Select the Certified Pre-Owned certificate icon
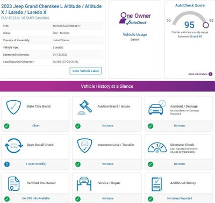The width and height of the screenshot is (215, 203). 13,184
